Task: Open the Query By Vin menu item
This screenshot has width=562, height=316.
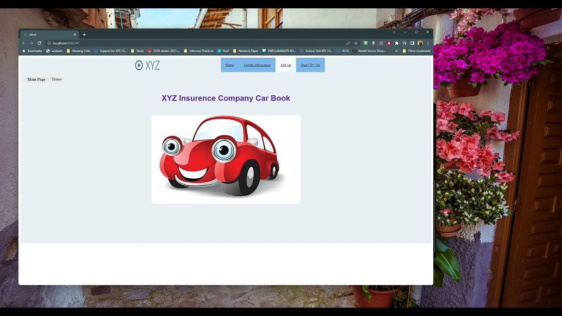Action: (310, 65)
